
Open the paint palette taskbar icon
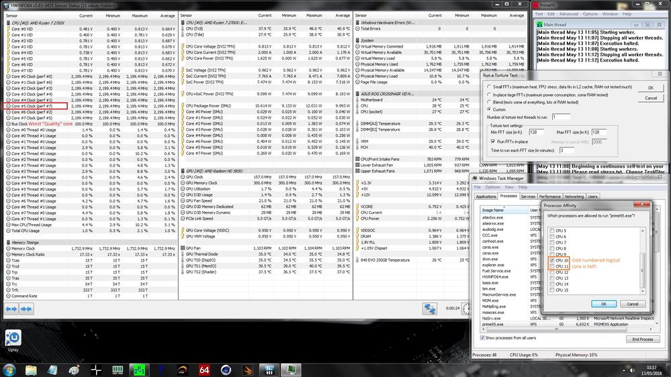point(74,370)
